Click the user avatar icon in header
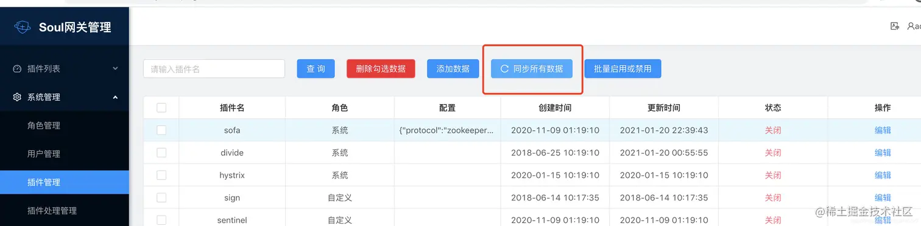Viewport: 921px width, 226px height. 911,26
